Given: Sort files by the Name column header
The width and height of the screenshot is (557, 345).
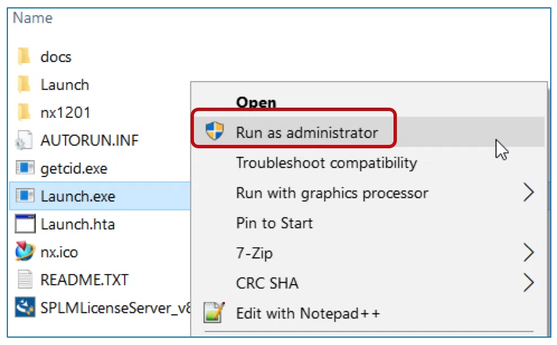Looking at the screenshot, I should (x=33, y=18).
